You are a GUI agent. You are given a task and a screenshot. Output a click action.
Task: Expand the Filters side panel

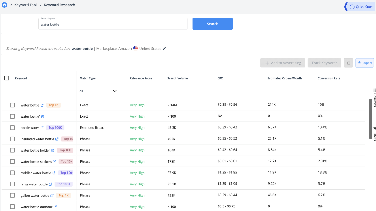pyautogui.click(x=374, y=134)
